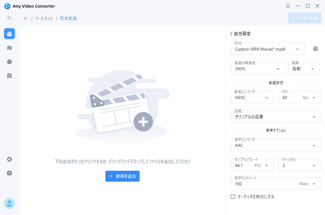This screenshot has height=215, width=325.
Task: Click the clapperboard add-file illustration
Action: pos(123,107)
